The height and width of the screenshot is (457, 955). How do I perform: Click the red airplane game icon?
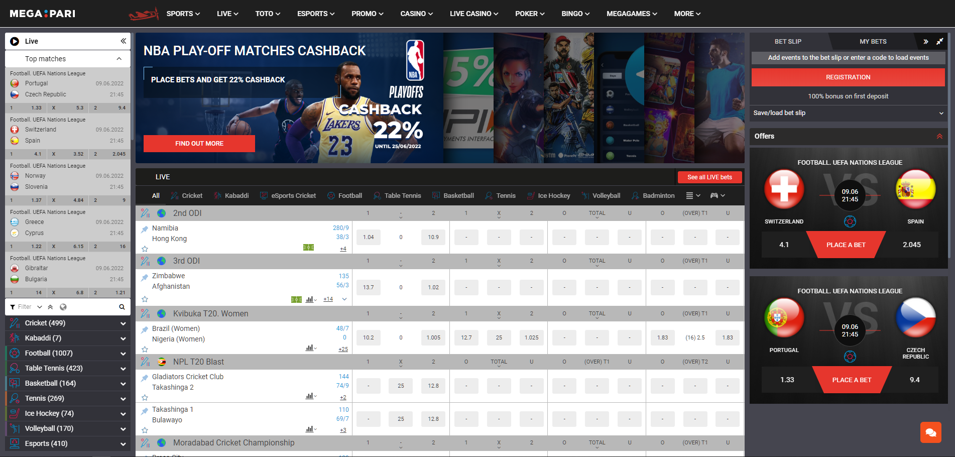click(144, 14)
